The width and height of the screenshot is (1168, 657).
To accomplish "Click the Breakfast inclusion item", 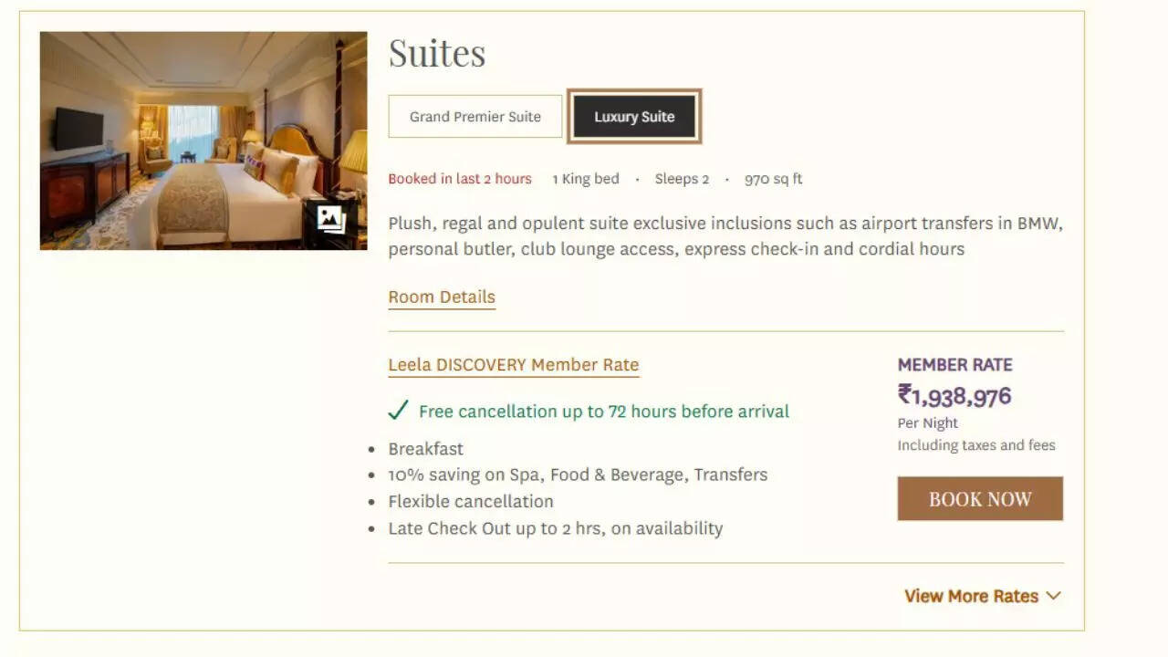I will click(426, 449).
